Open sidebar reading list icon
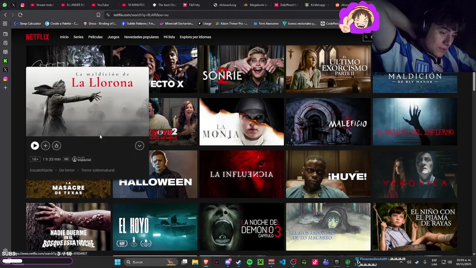 5,52
